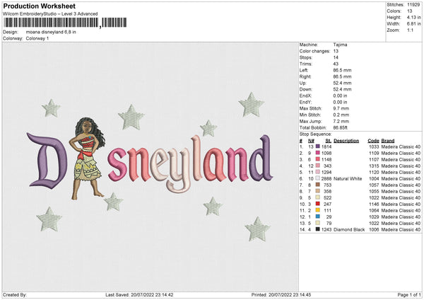
Task: Click the 'St.' column header
Action: coord(329,141)
